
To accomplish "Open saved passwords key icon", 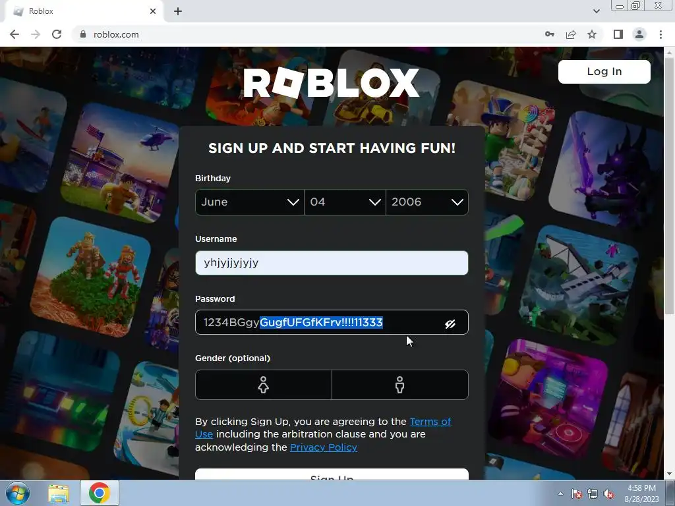I will [550, 34].
